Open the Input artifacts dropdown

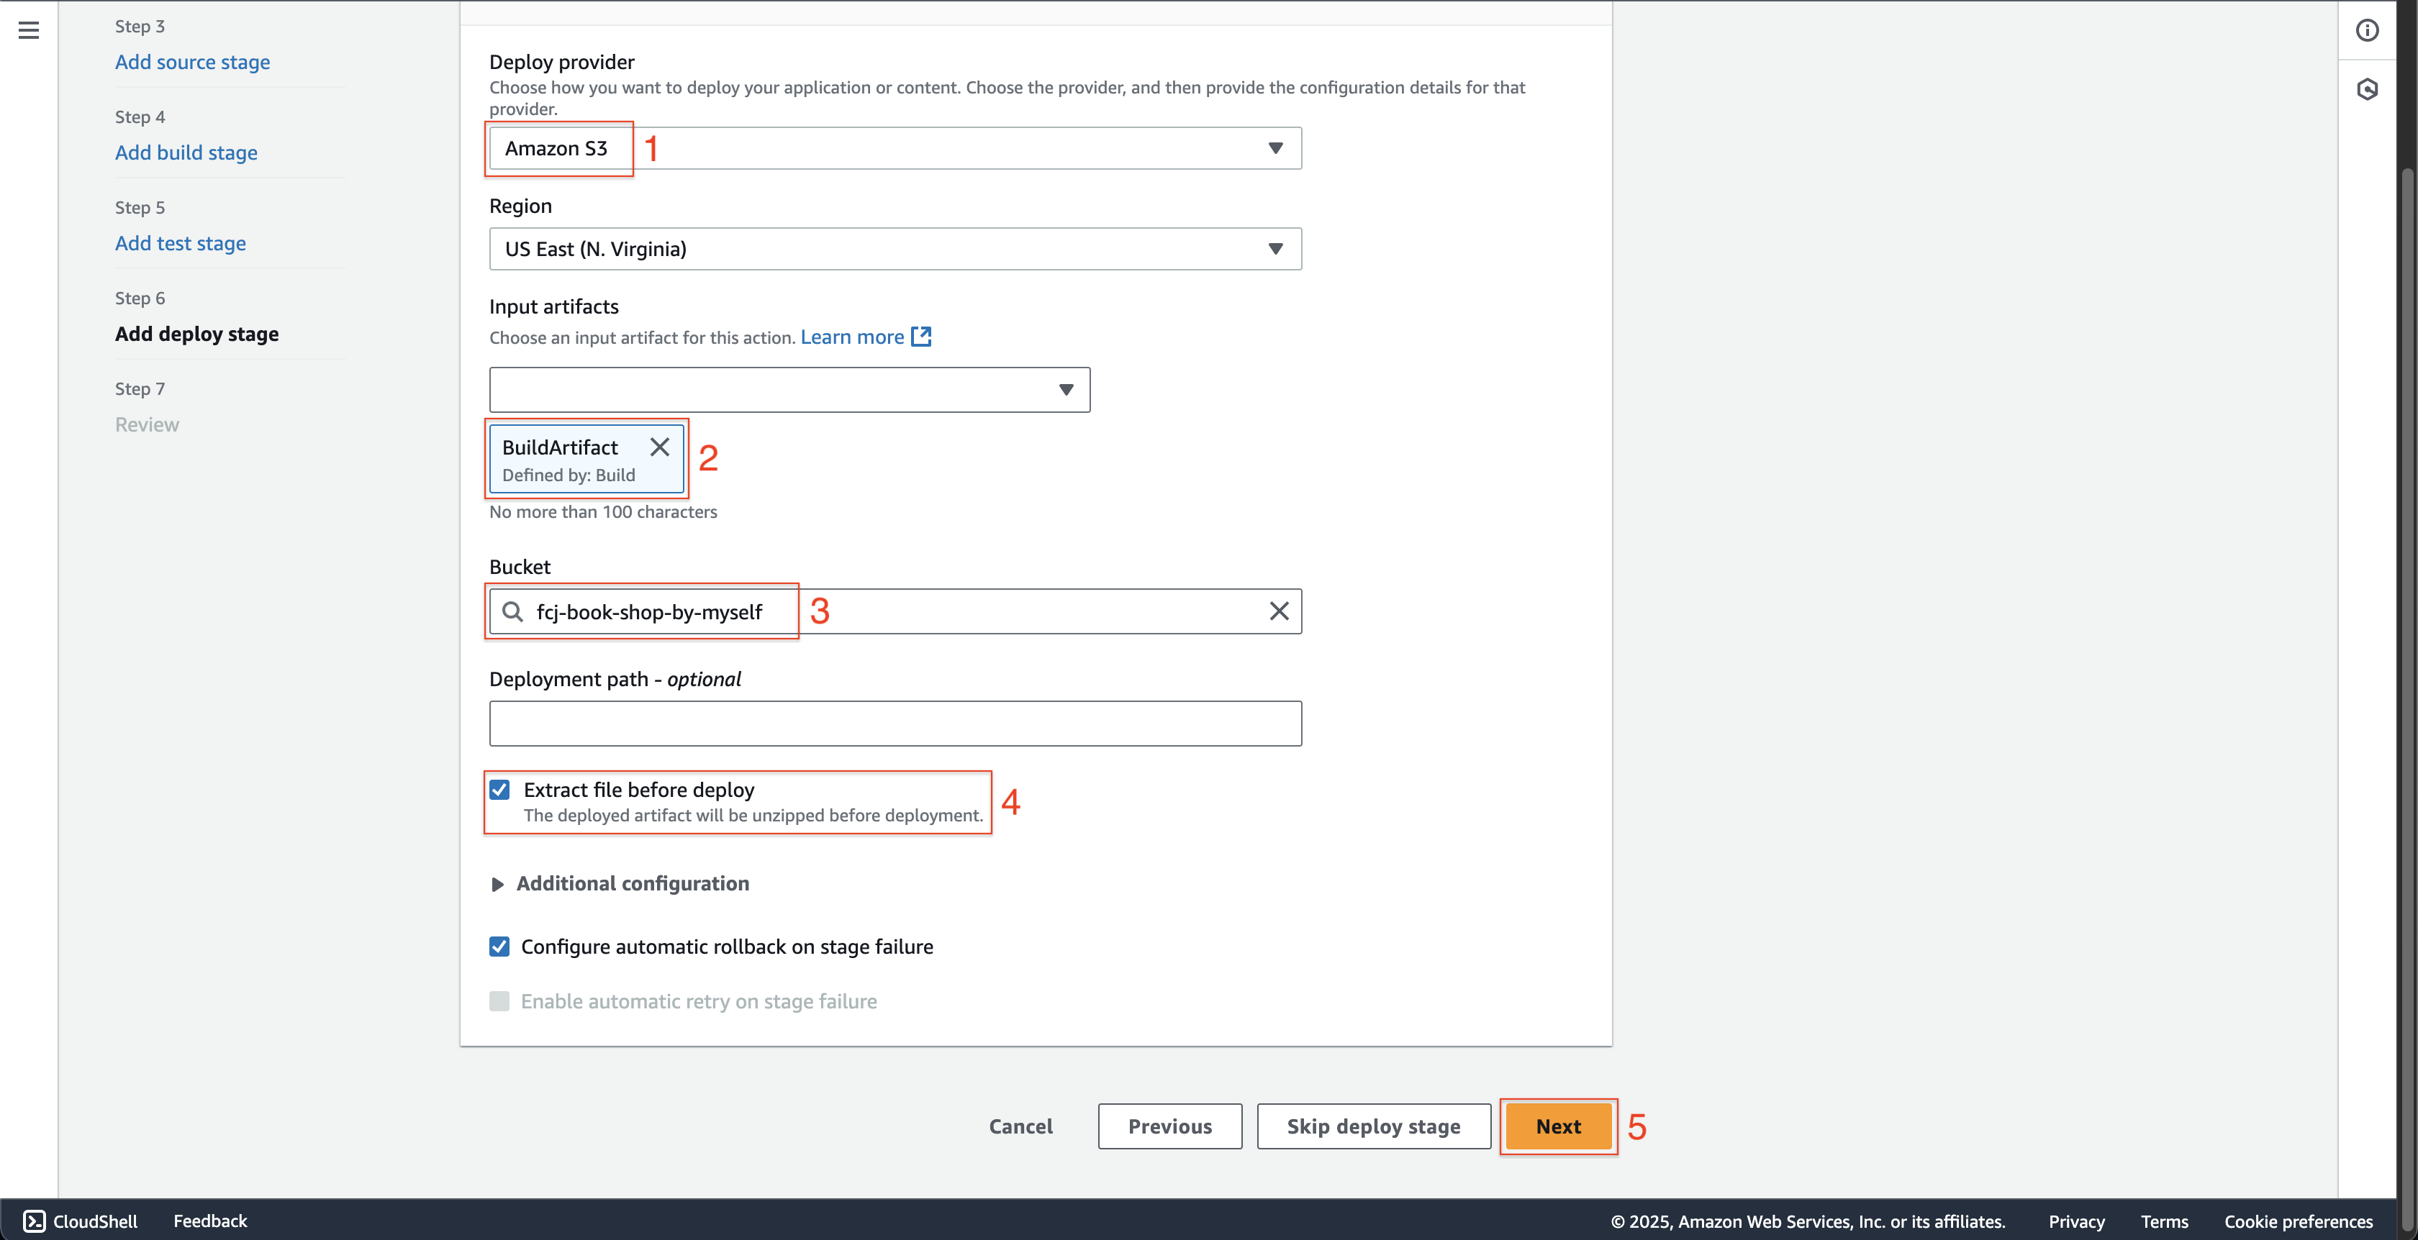click(x=789, y=389)
